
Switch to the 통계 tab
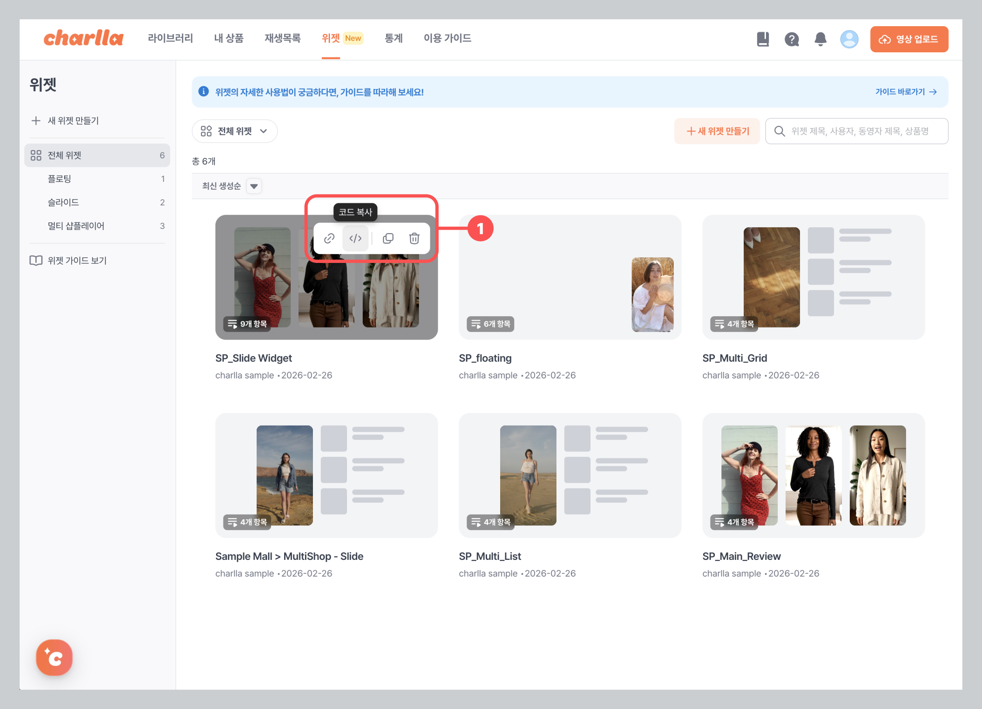[x=393, y=38]
